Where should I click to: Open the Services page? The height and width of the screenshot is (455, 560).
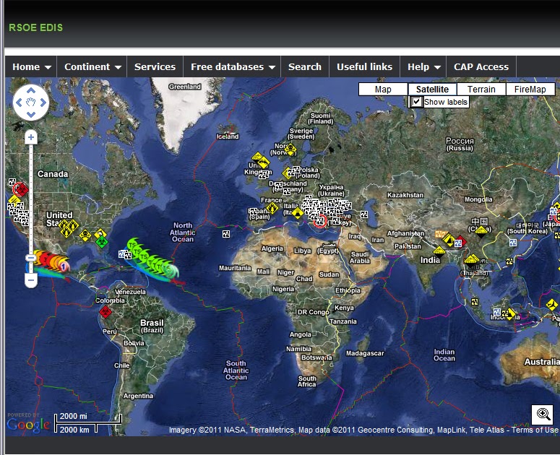pyautogui.click(x=155, y=66)
